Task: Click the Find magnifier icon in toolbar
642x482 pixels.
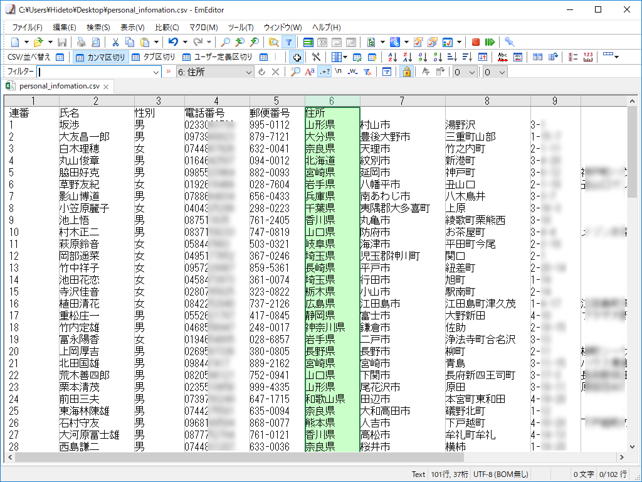Action: pyautogui.click(x=225, y=42)
